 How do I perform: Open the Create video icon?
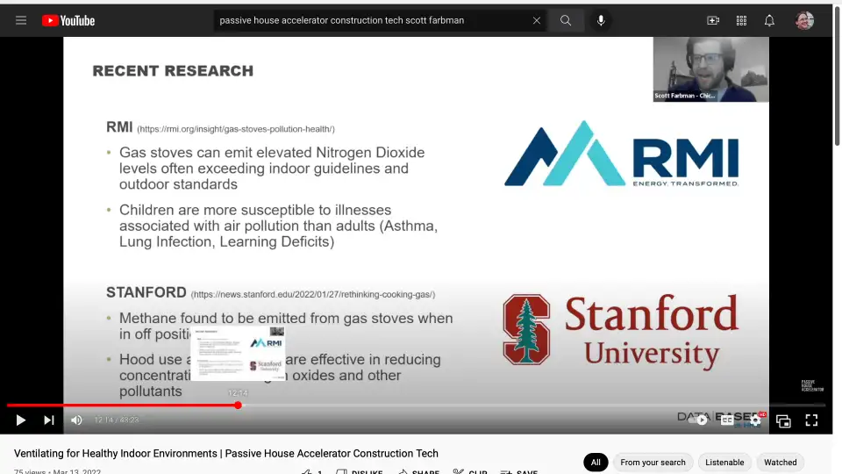[x=713, y=20]
